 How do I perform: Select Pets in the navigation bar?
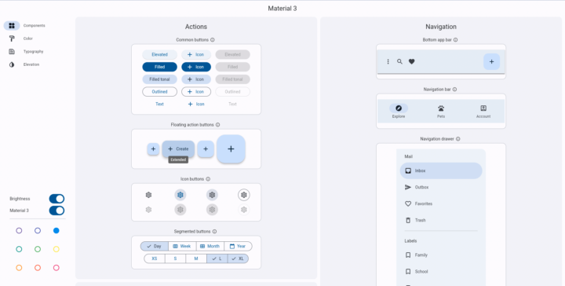(441, 112)
